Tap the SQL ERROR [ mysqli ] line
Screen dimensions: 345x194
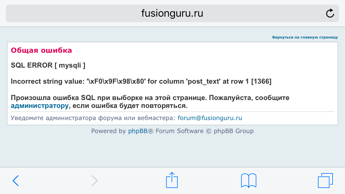click(x=48, y=65)
